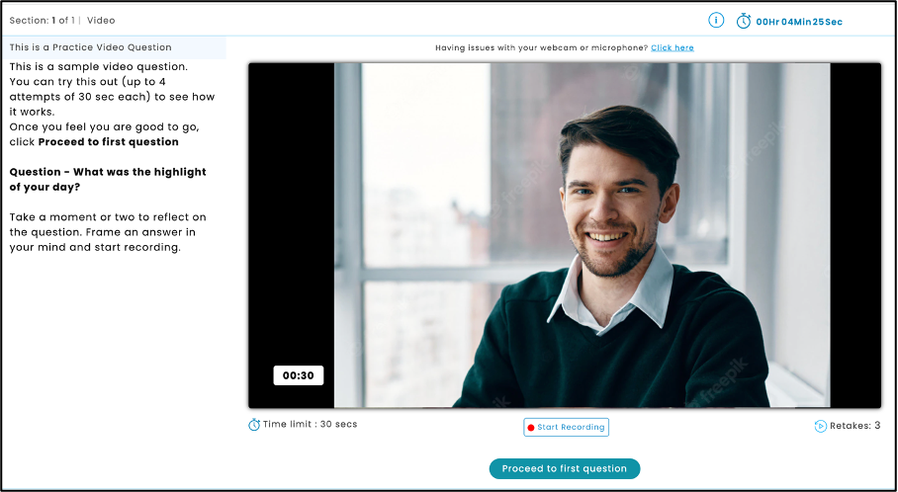The height and width of the screenshot is (492, 898).
Task: Click the time limit clock icon
Action: click(x=254, y=425)
